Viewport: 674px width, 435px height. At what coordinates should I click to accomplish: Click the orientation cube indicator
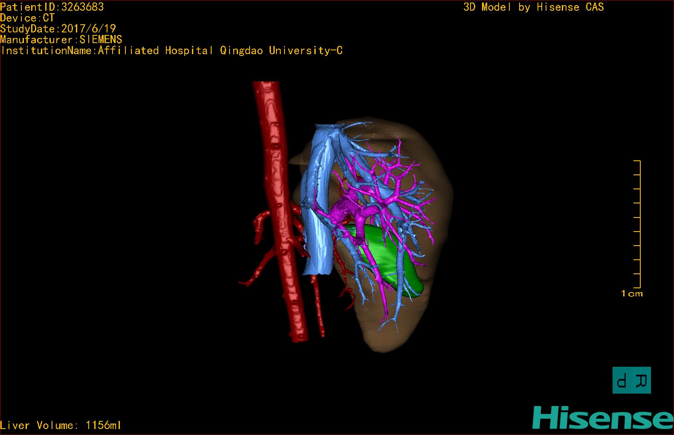[632, 380]
